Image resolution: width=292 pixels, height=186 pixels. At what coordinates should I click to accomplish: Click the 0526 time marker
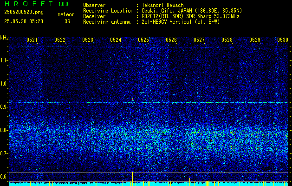[171, 40]
